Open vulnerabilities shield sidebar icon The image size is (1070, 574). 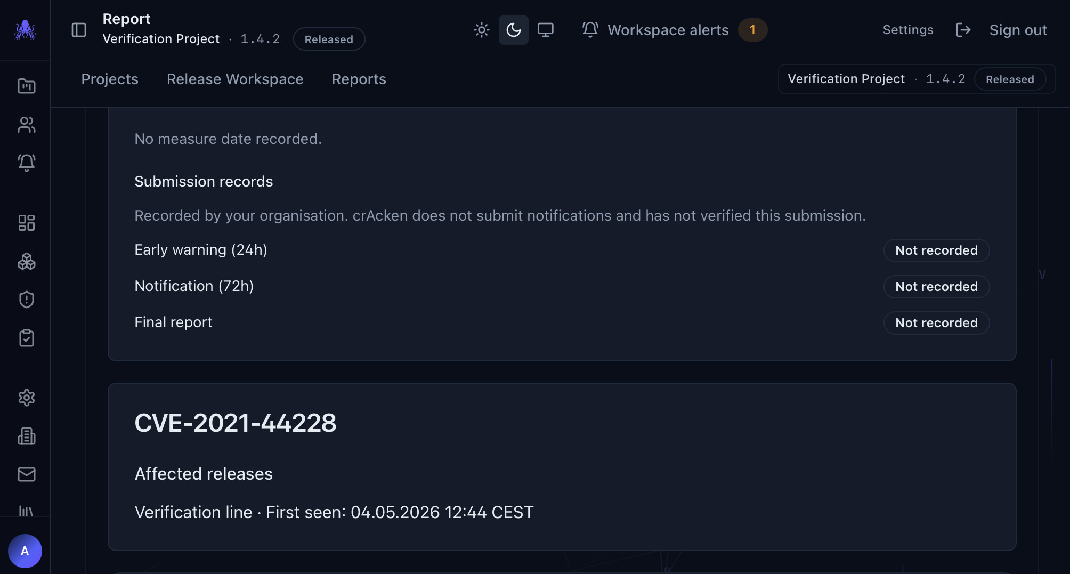(26, 300)
